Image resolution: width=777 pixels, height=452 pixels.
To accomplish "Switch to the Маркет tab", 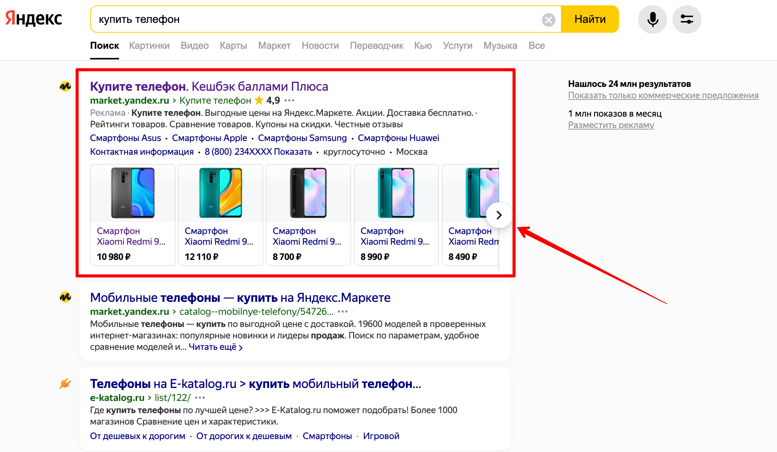I will [x=274, y=46].
